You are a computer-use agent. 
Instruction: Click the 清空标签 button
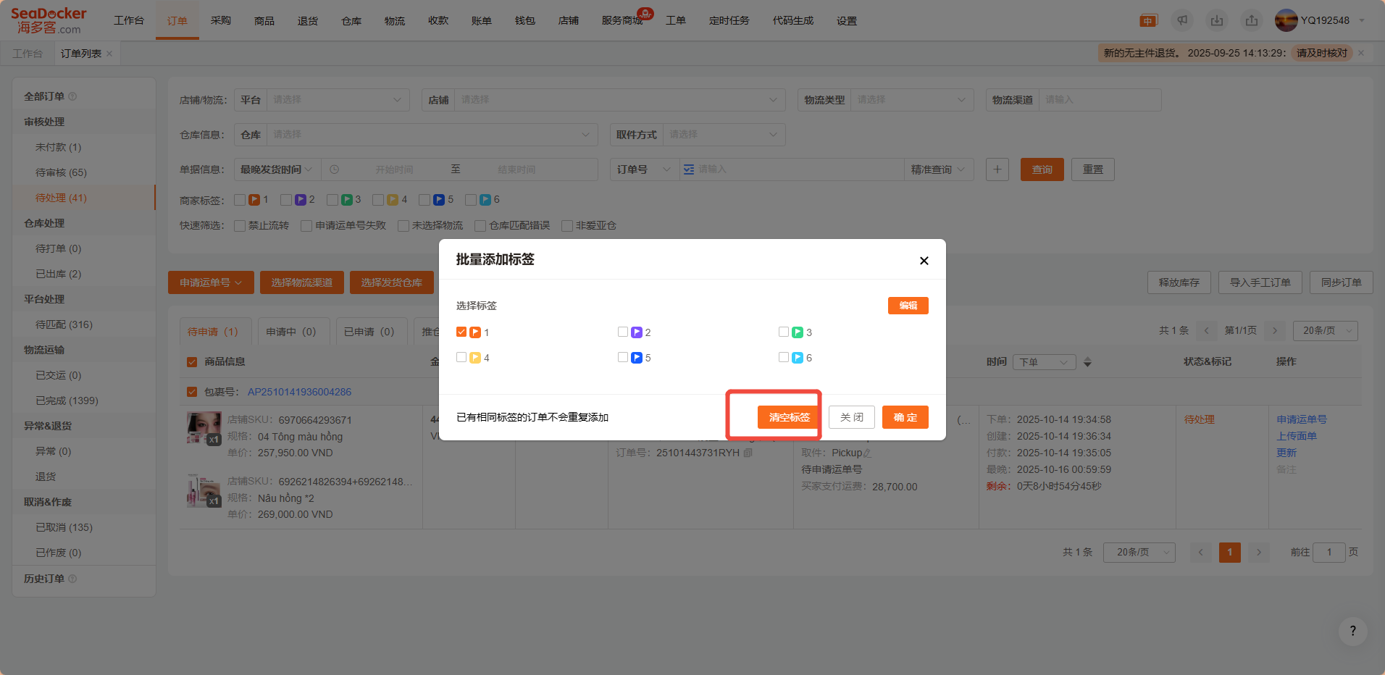point(789,417)
